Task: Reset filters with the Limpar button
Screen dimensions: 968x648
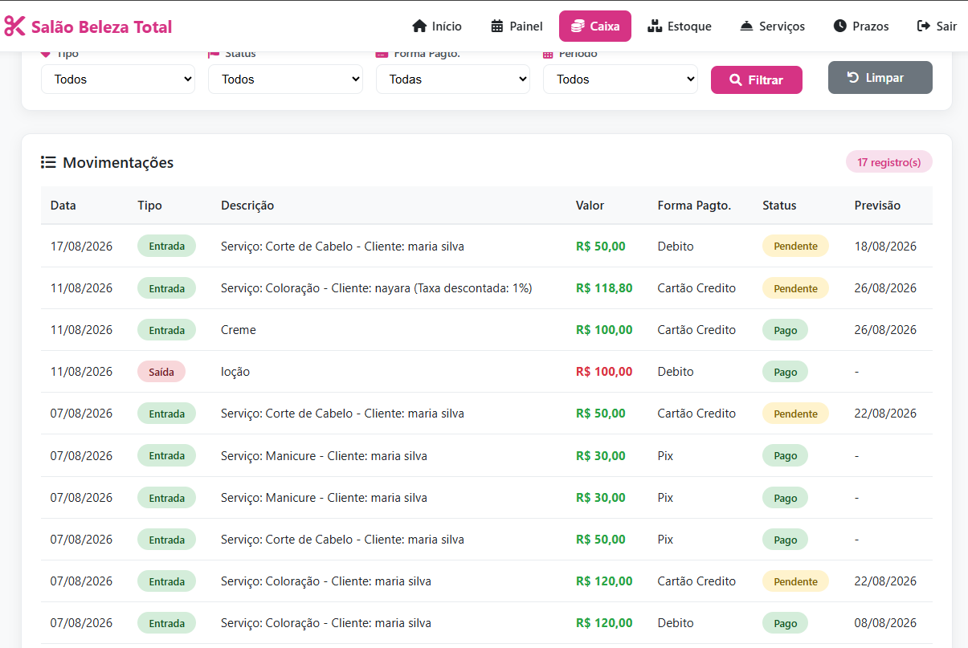Action: [x=880, y=78]
